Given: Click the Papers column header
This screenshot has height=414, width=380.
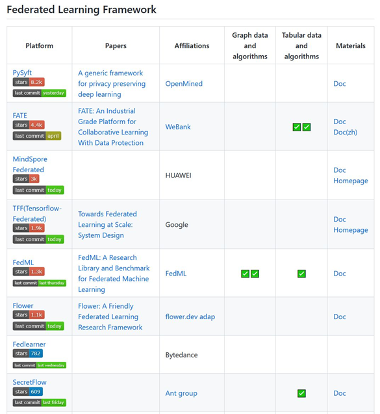Looking at the screenshot, I should pyautogui.click(x=116, y=45).
